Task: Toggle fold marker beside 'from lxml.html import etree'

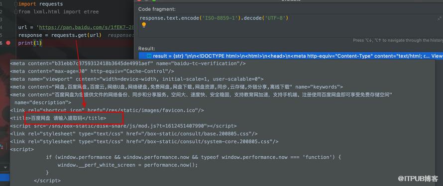Action: (16, 12)
